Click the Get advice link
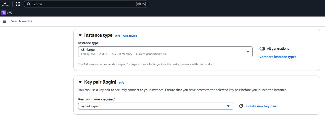Screen dimensions: 325x115 point(130,36)
